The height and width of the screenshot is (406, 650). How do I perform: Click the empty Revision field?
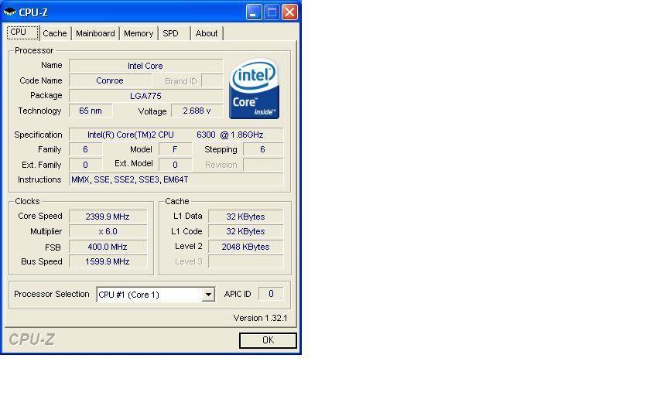(x=263, y=165)
